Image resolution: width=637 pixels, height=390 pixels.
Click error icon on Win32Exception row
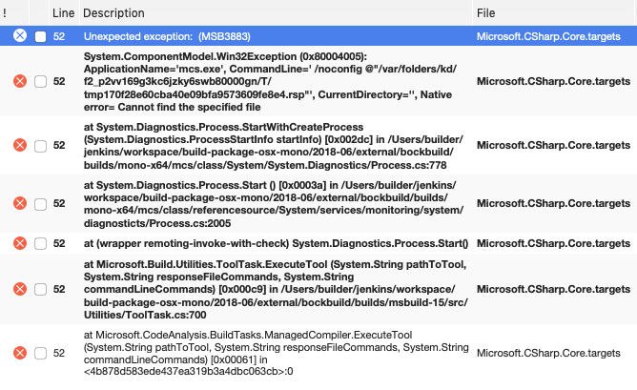[20, 81]
